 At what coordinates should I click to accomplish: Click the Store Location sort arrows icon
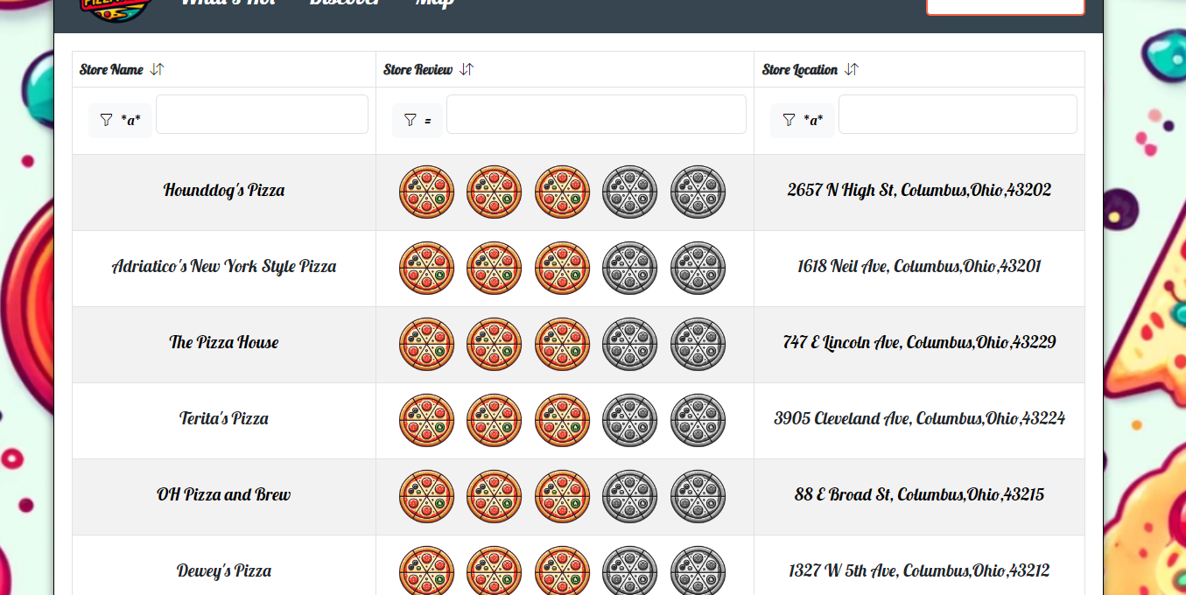point(852,69)
